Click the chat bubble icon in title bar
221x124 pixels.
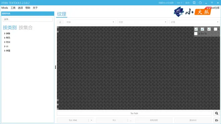click(x=194, y=3)
